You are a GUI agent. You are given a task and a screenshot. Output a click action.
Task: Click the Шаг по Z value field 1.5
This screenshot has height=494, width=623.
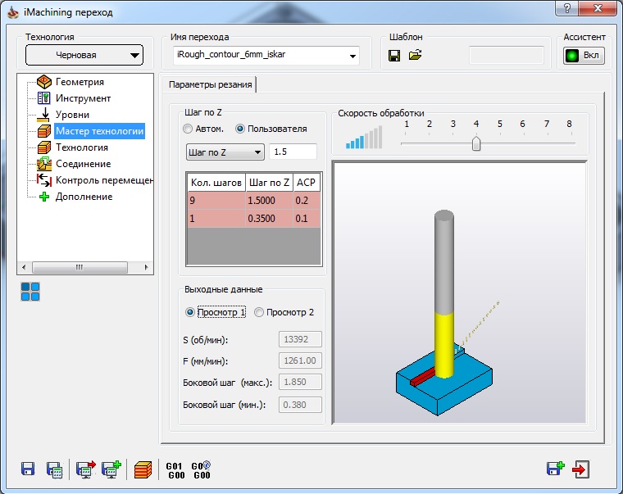(x=293, y=152)
